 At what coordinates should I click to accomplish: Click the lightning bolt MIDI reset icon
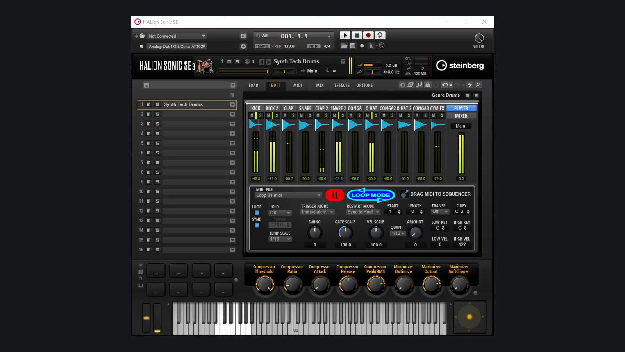[470, 85]
